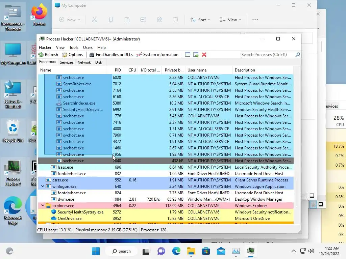Open Microsoft Edge desktop shortcut

pos(13,211)
